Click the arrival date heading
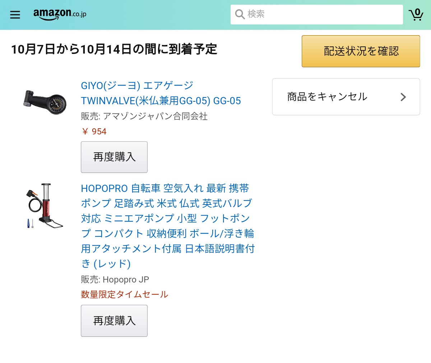This screenshot has width=431, height=363. tap(114, 49)
